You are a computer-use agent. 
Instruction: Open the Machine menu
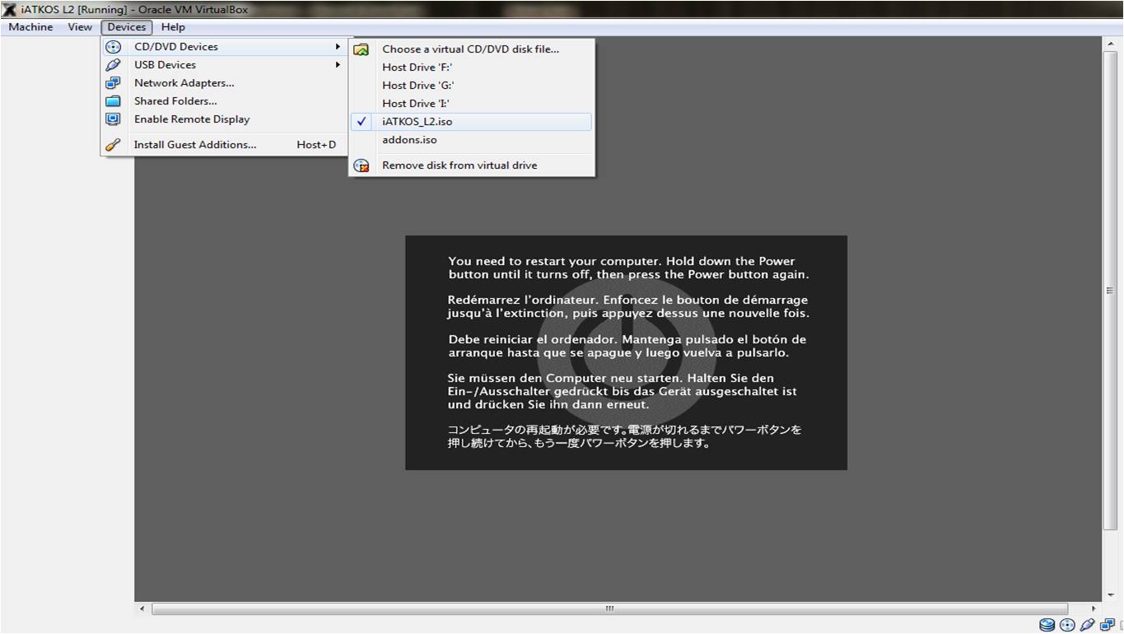[30, 27]
